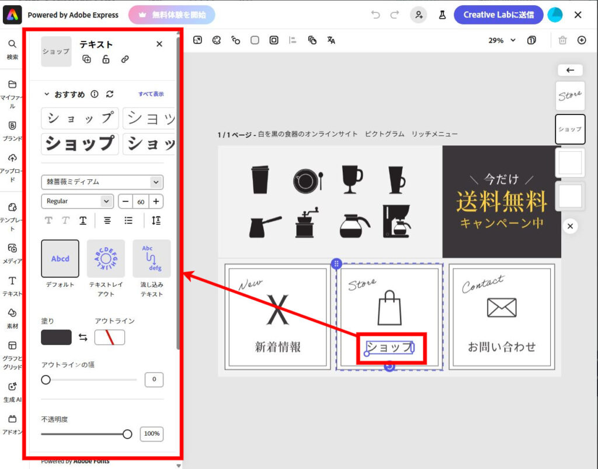Open the line spacing icon
598x469 pixels.
tap(155, 220)
